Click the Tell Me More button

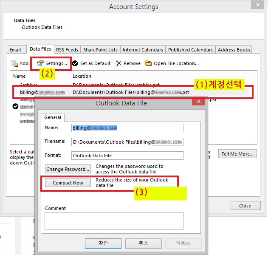click(237, 154)
